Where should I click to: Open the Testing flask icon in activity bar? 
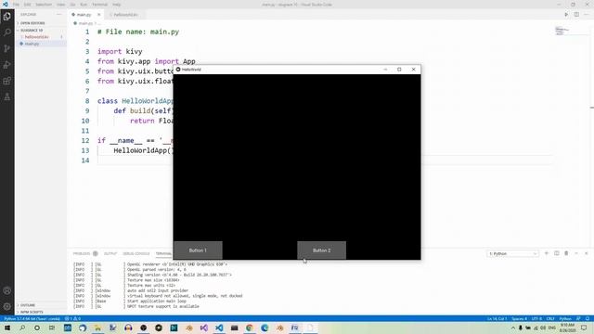click(x=6, y=96)
